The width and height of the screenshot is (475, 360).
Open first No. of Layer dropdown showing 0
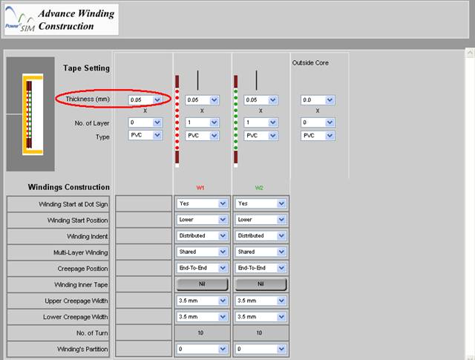click(145, 122)
